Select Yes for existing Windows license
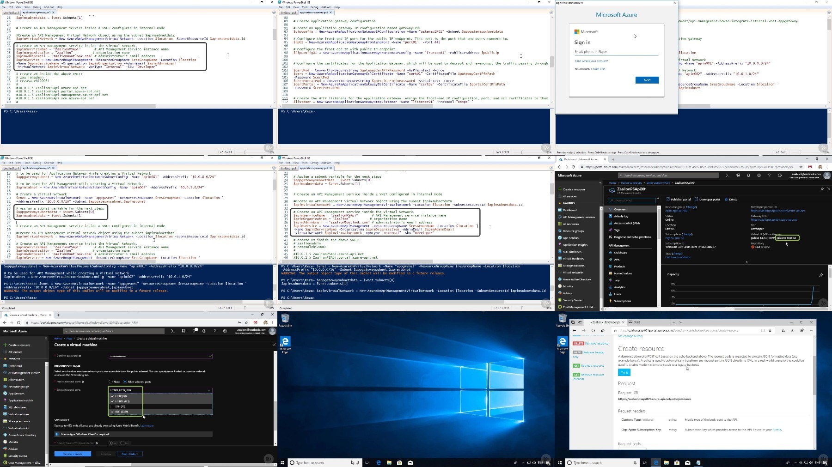Screen dimensions: 832x467 tap(110, 443)
